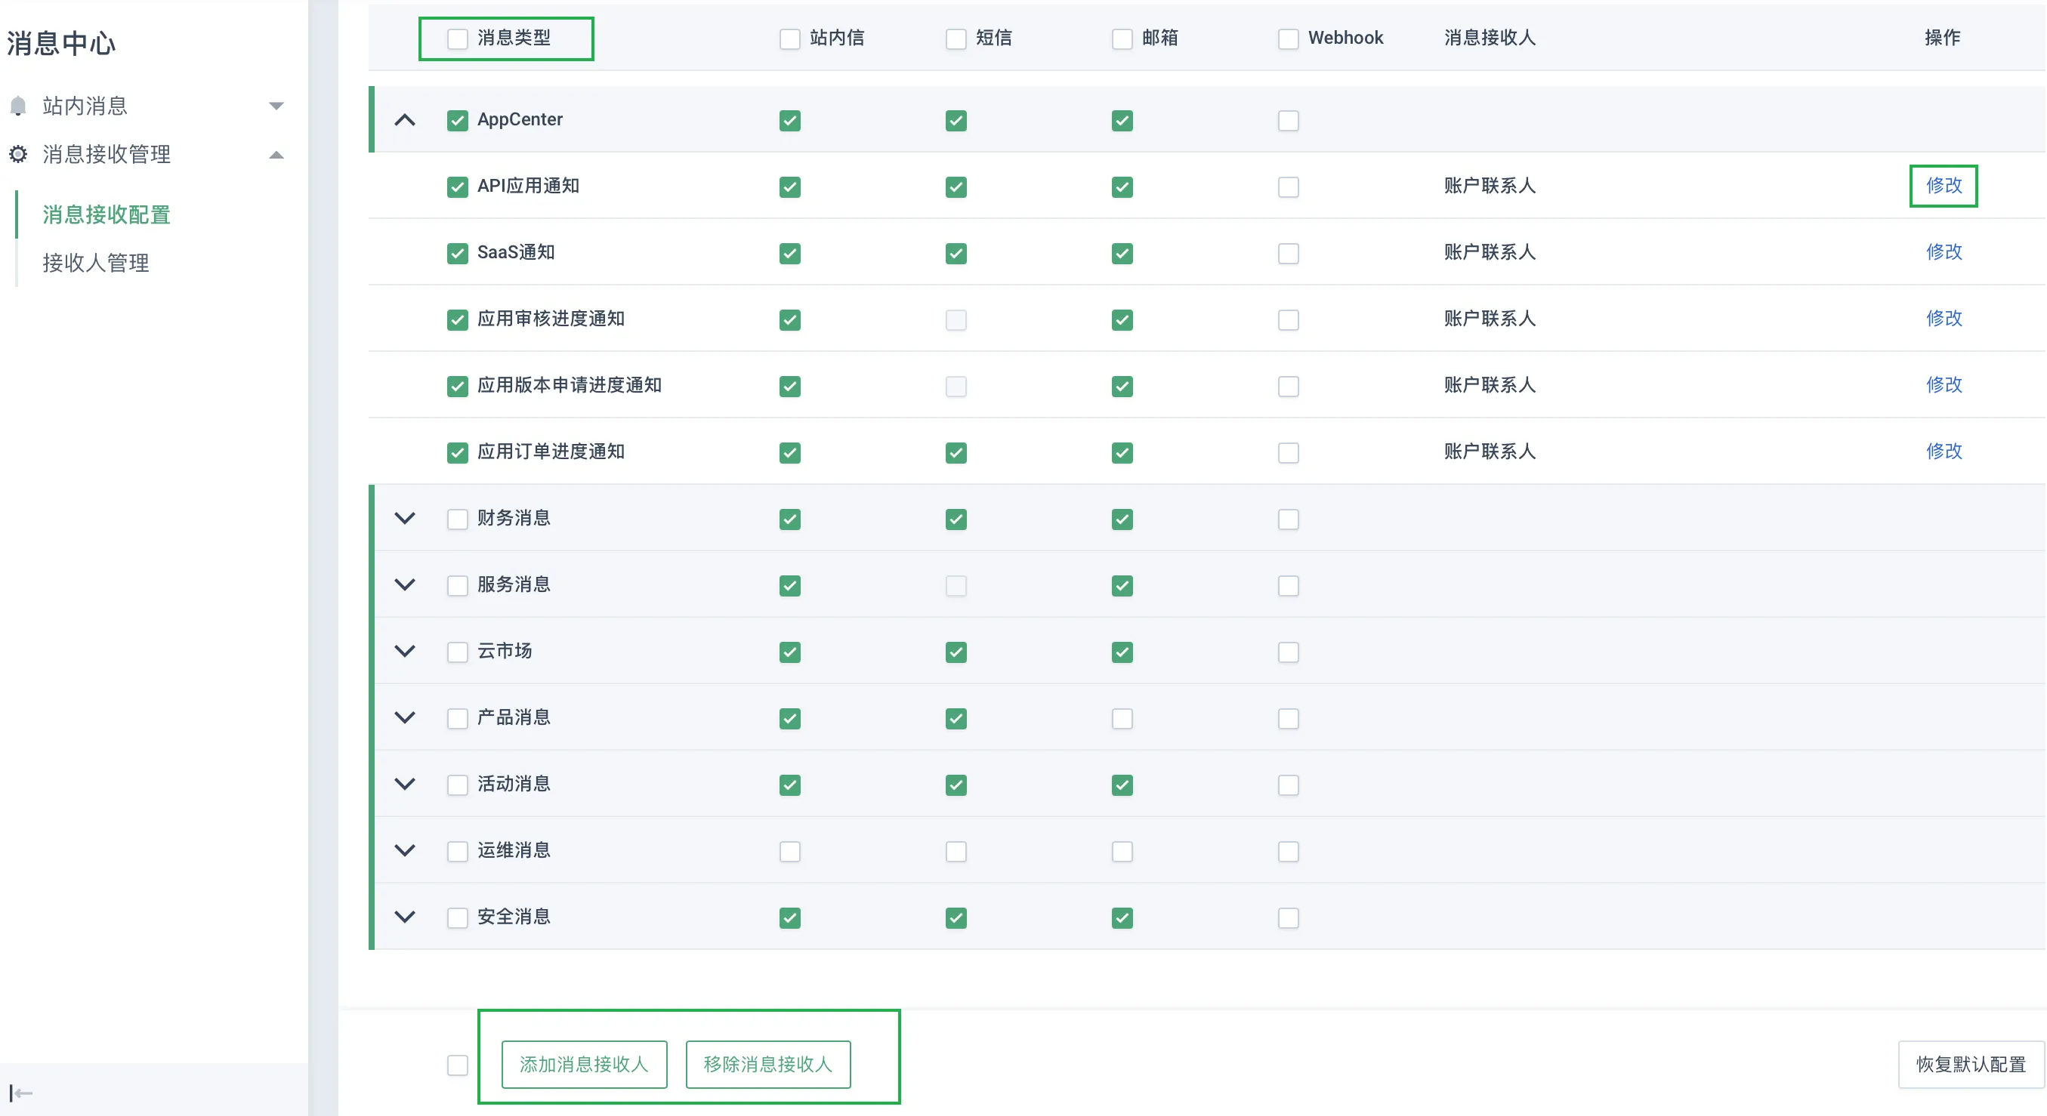2047x1116 pixels.
Task: Collapse the 消息接收管理 menu arrow
Action: tap(276, 155)
